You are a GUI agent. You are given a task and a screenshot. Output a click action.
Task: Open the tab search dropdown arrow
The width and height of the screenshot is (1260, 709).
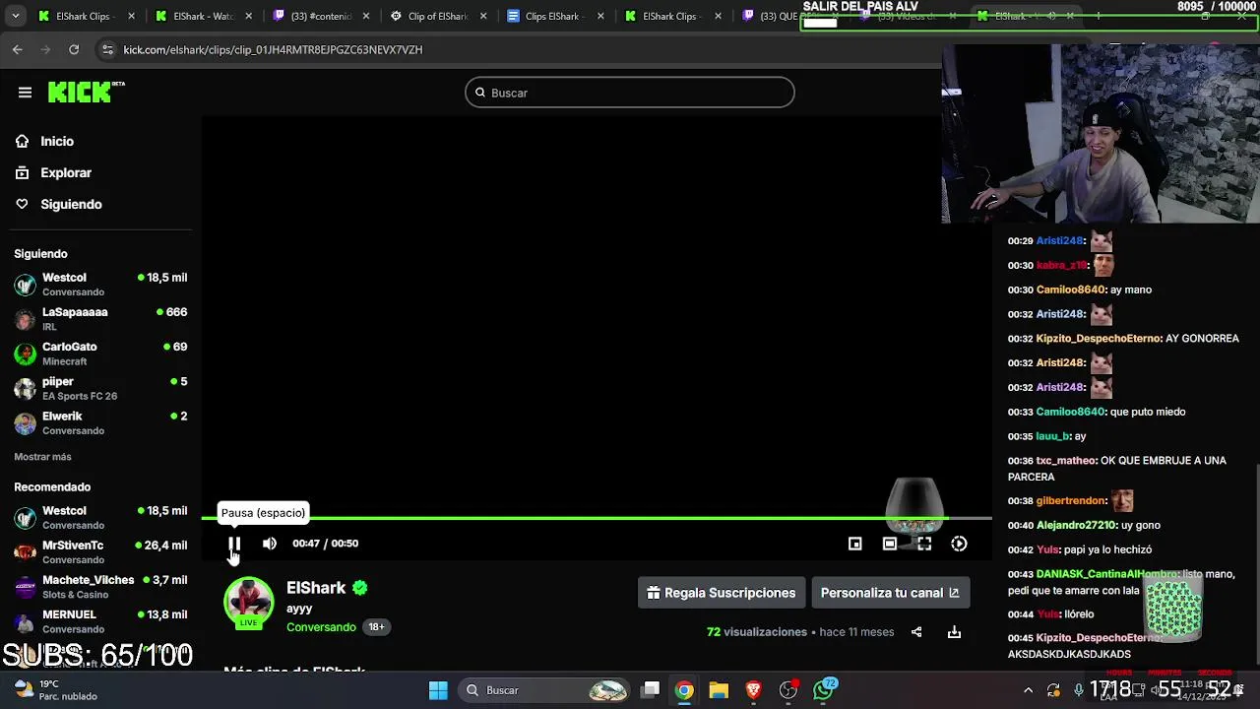[x=15, y=16]
